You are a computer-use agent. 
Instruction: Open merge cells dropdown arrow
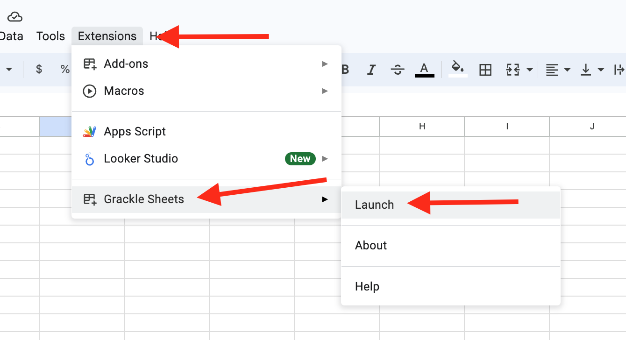[x=530, y=70]
